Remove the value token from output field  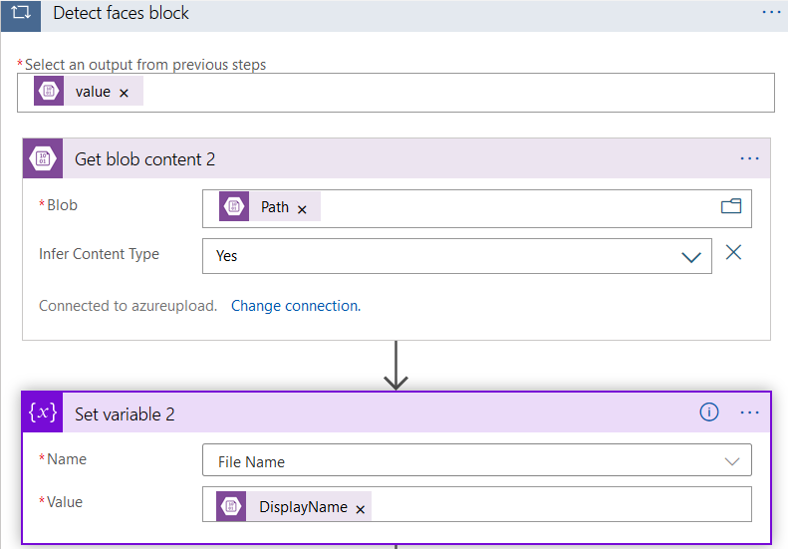[x=125, y=93]
